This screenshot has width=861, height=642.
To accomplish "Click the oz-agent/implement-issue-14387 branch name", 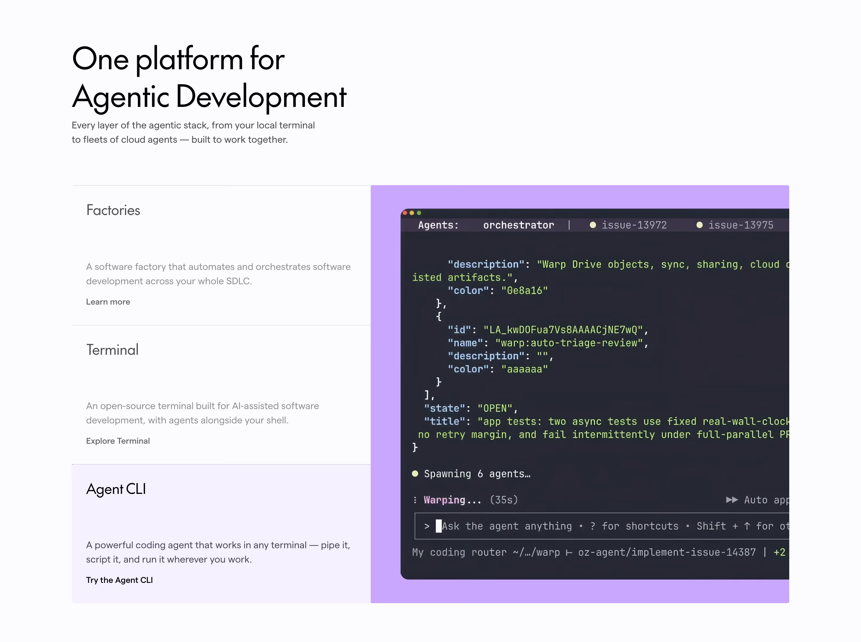I will tap(667, 553).
